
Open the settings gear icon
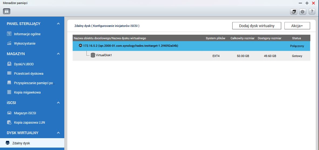point(303,12)
